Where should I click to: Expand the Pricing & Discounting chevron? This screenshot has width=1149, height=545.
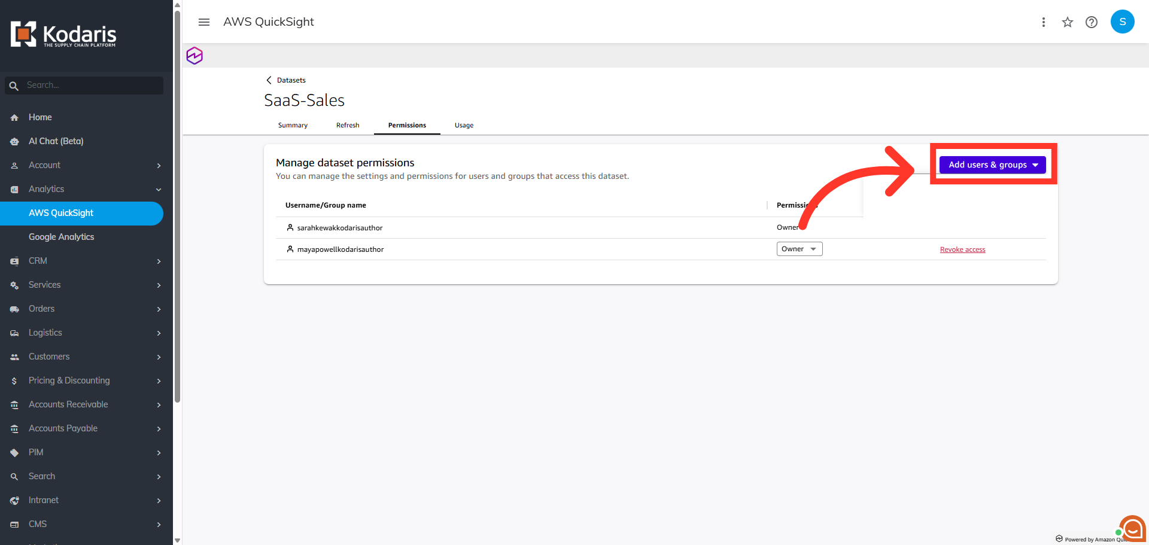tap(159, 381)
